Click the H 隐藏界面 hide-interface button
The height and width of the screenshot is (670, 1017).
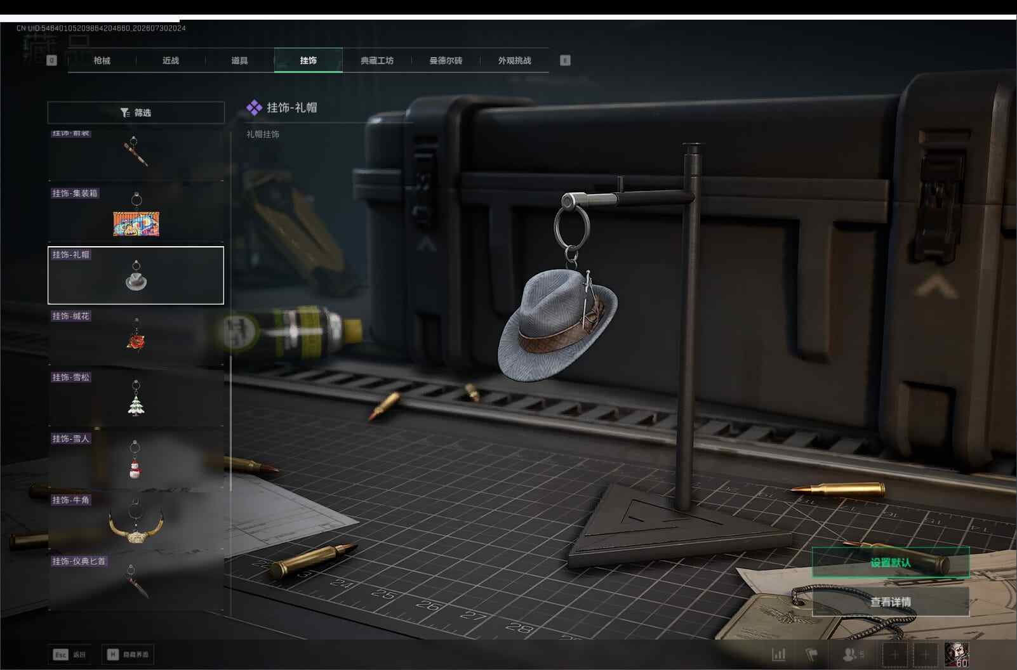[x=128, y=654]
